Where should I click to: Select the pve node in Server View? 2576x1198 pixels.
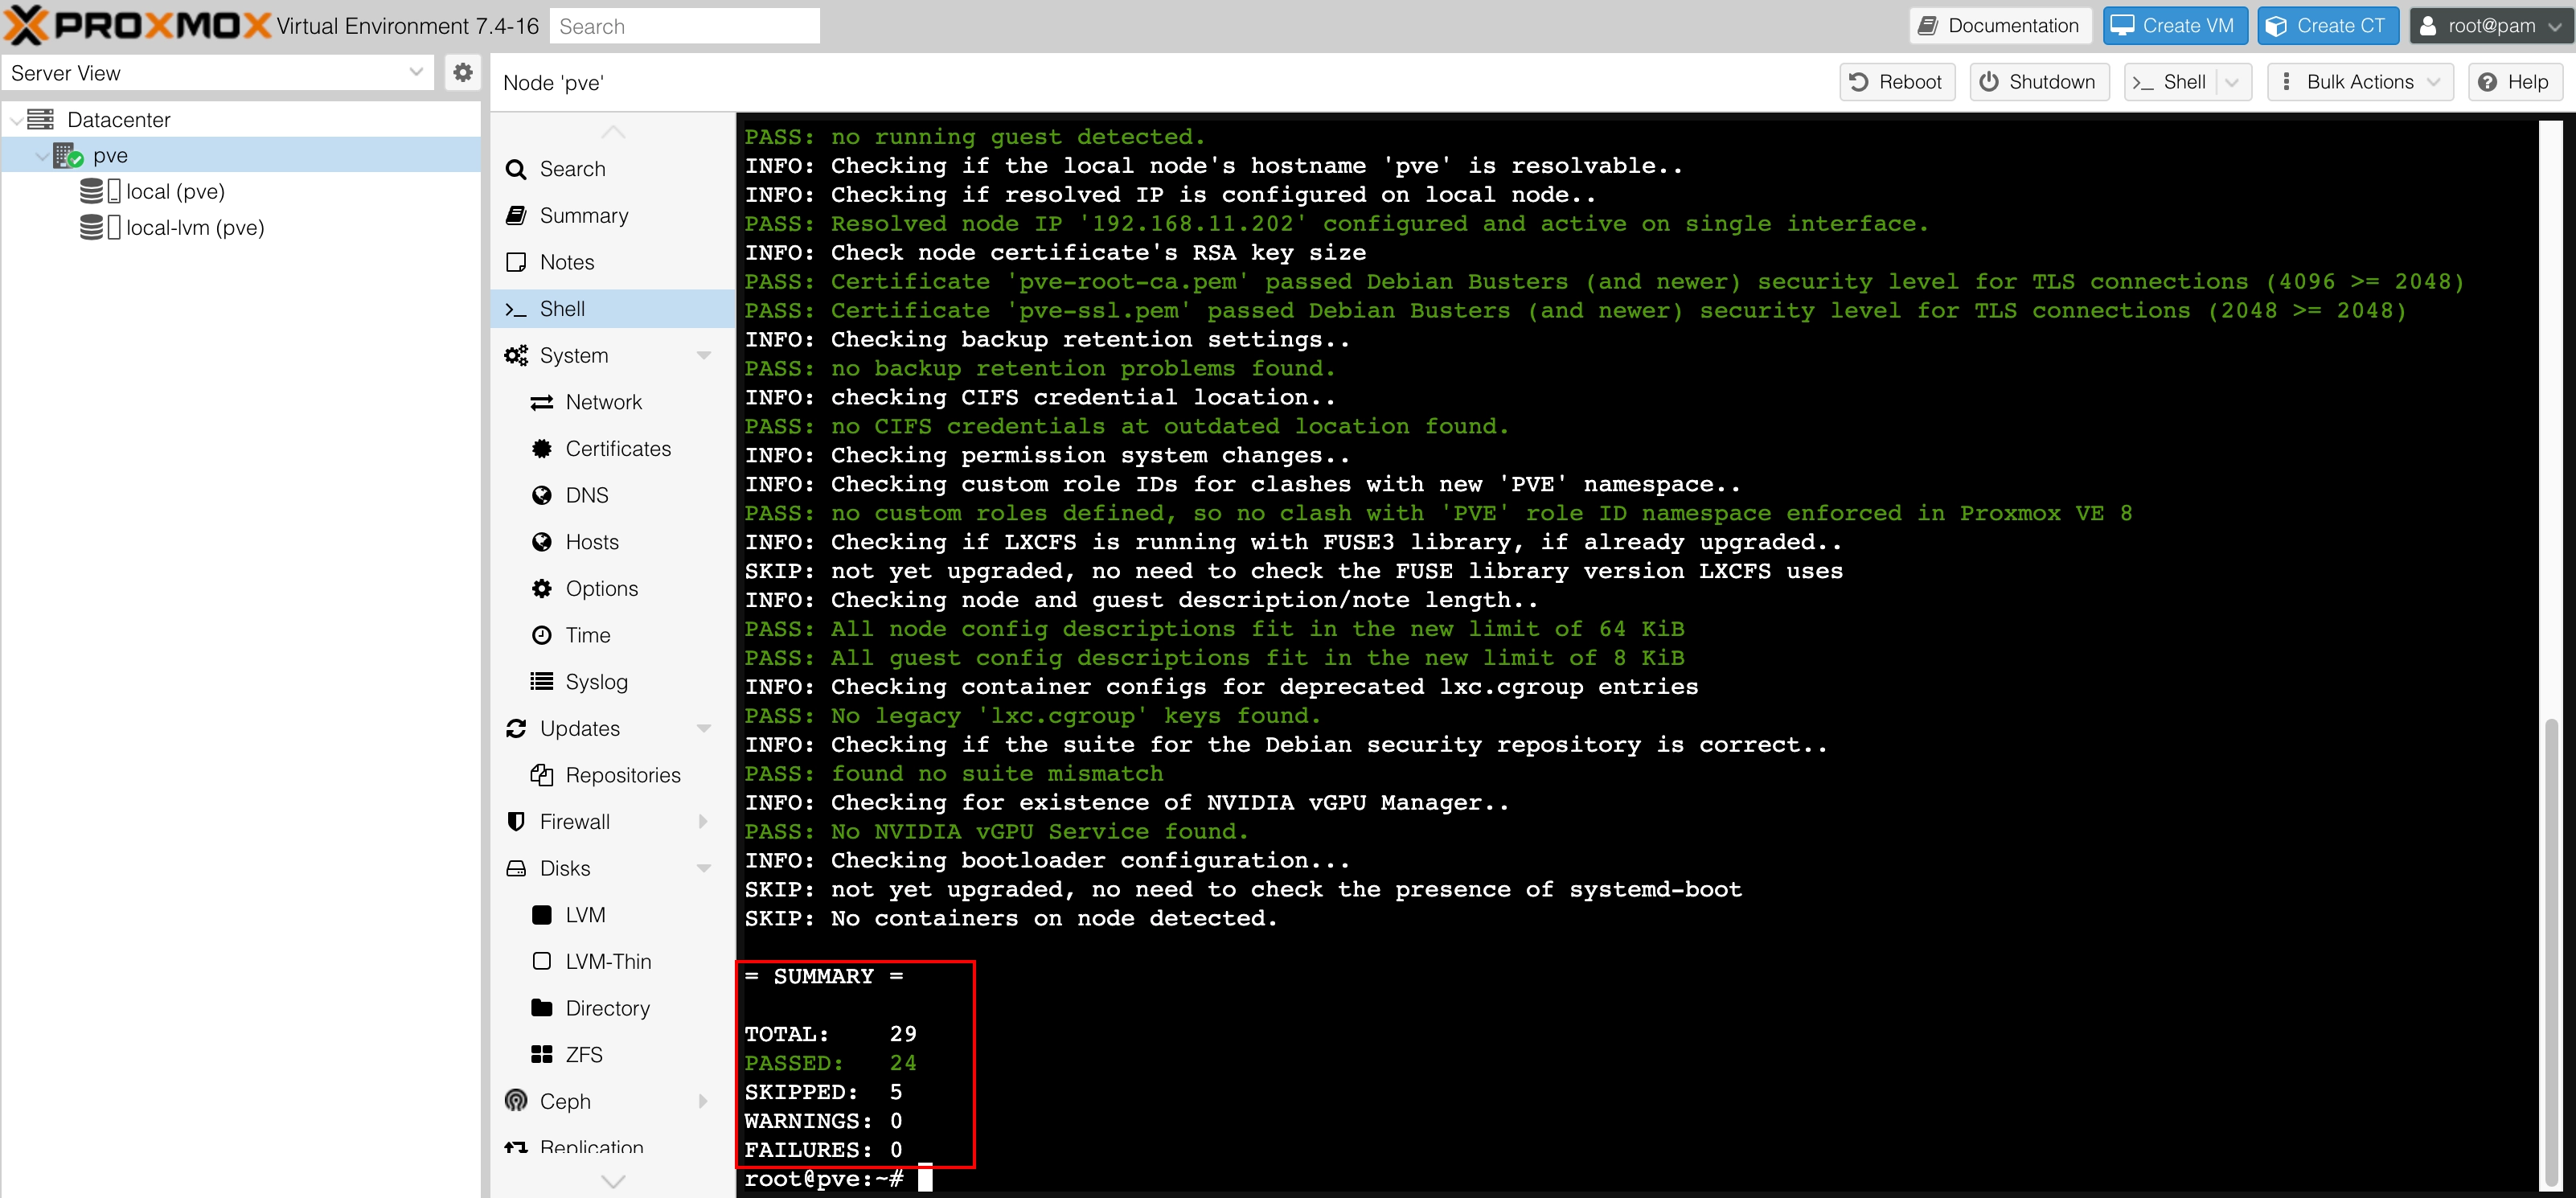point(109,154)
